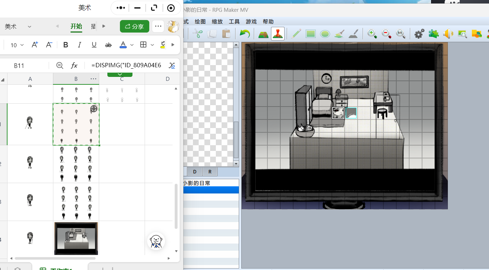
Task: Click the green 分享 button
Action: click(x=135, y=26)
